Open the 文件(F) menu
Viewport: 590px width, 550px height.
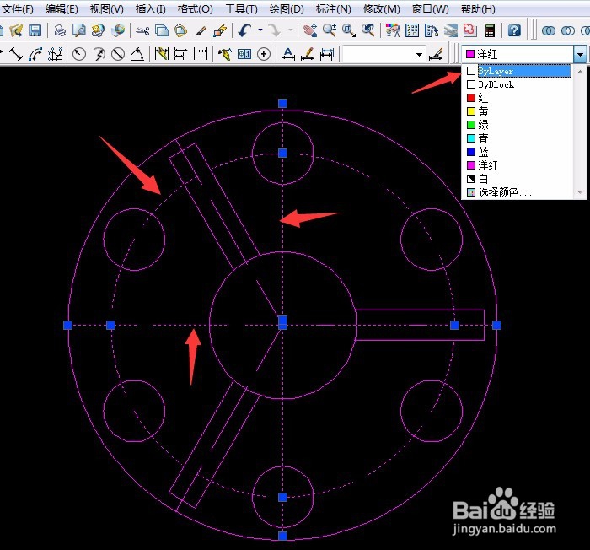click(18, 8)
